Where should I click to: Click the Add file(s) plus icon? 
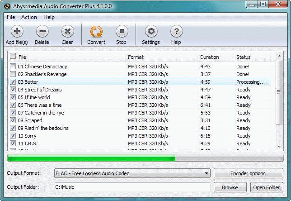tap(17, 31)
